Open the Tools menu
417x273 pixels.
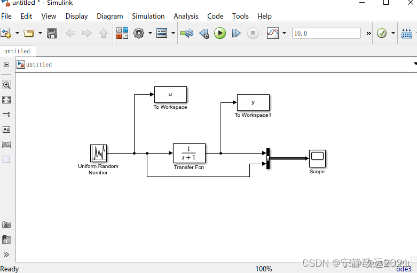240,16
